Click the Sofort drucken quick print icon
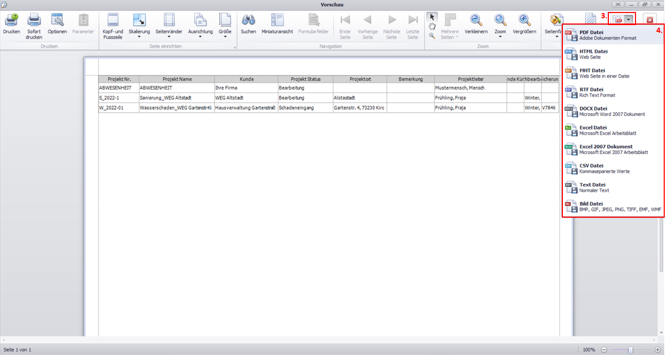Viewport: 671px width, 355px height. [x=34, y=21]
